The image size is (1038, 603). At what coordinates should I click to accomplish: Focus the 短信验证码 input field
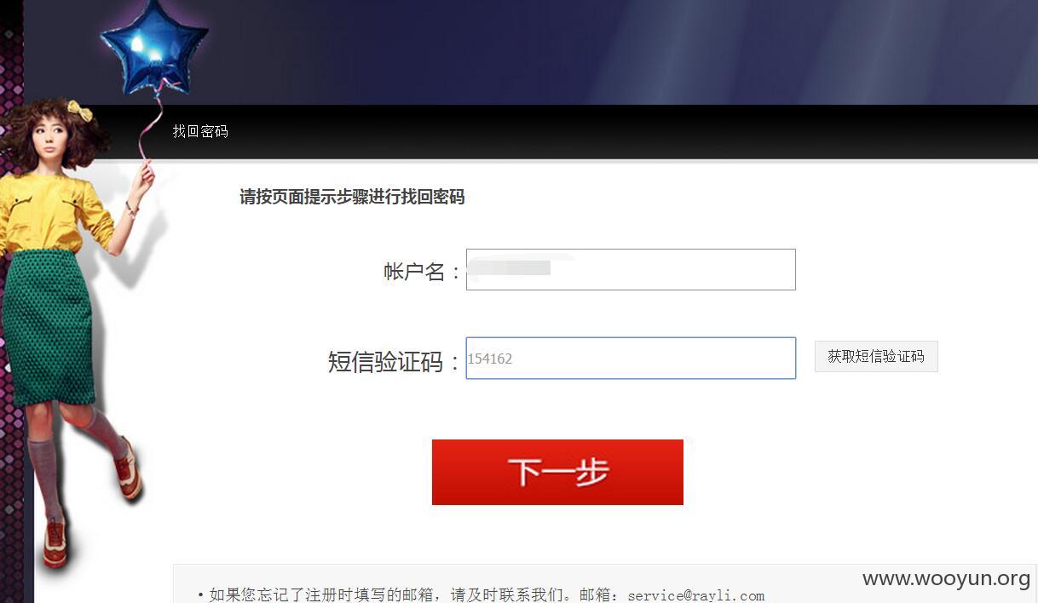click(631, 359)
